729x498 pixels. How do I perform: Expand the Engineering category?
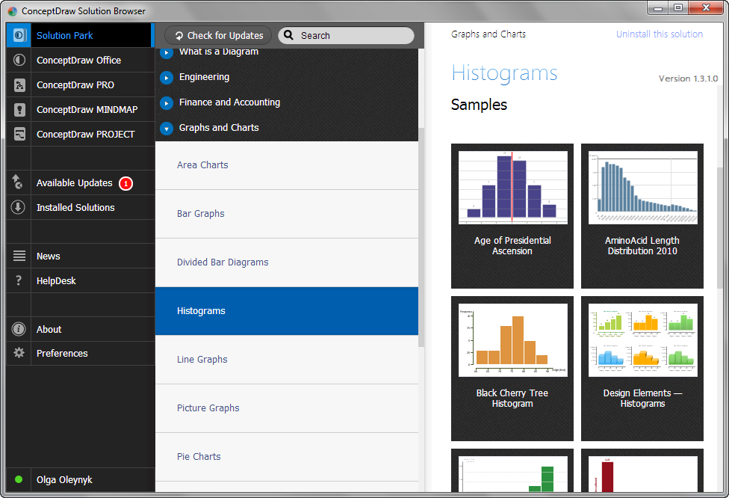(167, 77)
